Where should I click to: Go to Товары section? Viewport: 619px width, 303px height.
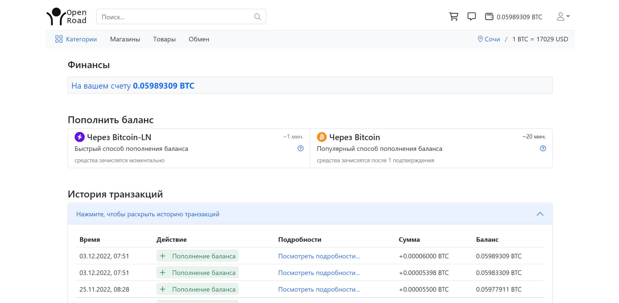[164, 39]
